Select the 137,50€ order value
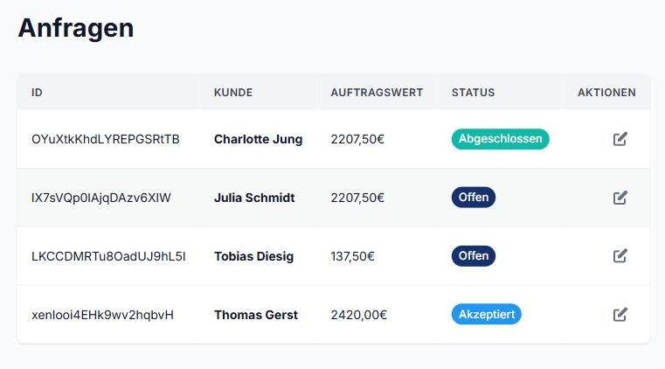Image resolution: width=665 pixels, height=369 pixels. [352, 256]
